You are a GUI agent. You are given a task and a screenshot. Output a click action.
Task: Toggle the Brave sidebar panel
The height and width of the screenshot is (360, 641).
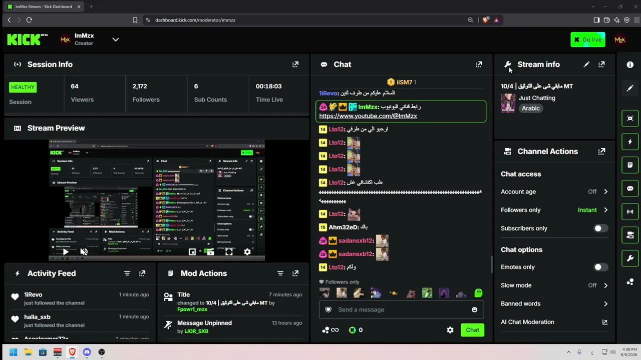point(596,20)
